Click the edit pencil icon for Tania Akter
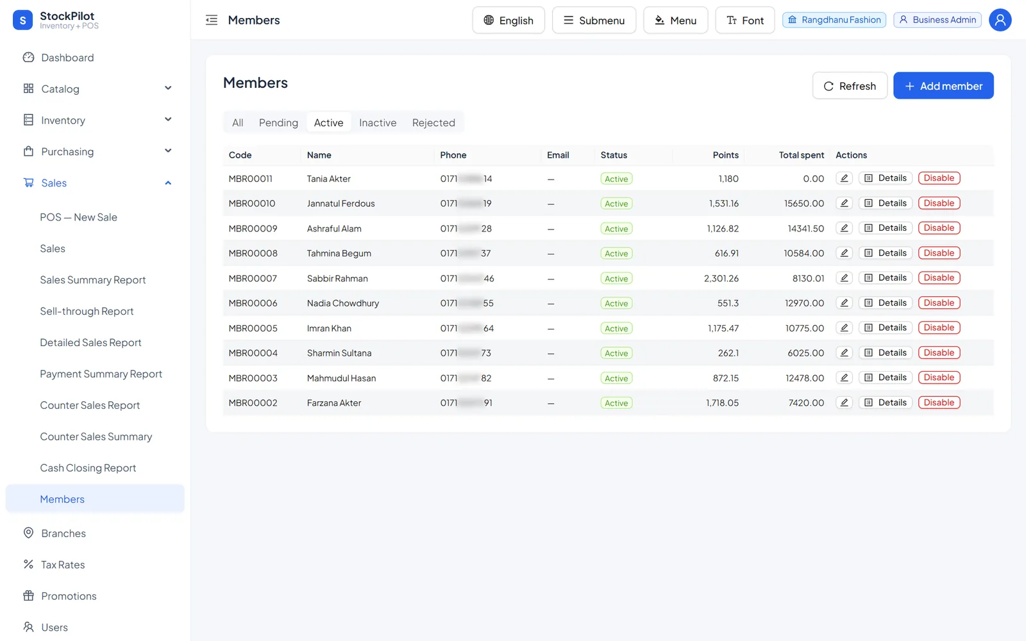This screenshot has width=1026, height=641. click(844, 178)
